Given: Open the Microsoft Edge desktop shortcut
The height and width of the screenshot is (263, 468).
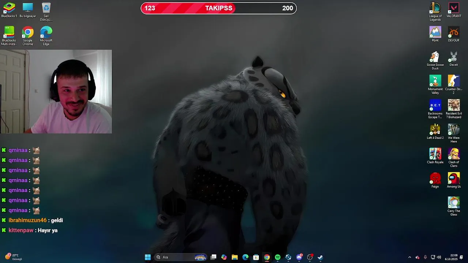Looking at the screenshot, I should point(46,36).
